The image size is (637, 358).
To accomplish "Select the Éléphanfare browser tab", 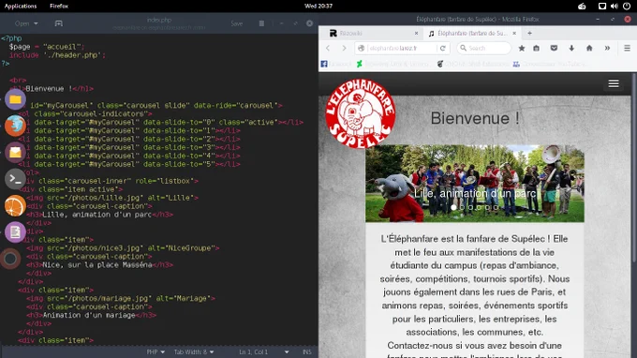I will (471, 34).
